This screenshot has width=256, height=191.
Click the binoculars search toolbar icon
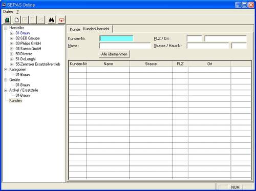[x=51, y=20]
